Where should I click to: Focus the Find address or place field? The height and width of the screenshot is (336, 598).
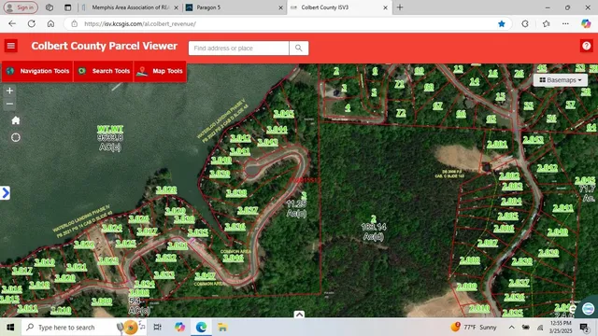point(239,48)
